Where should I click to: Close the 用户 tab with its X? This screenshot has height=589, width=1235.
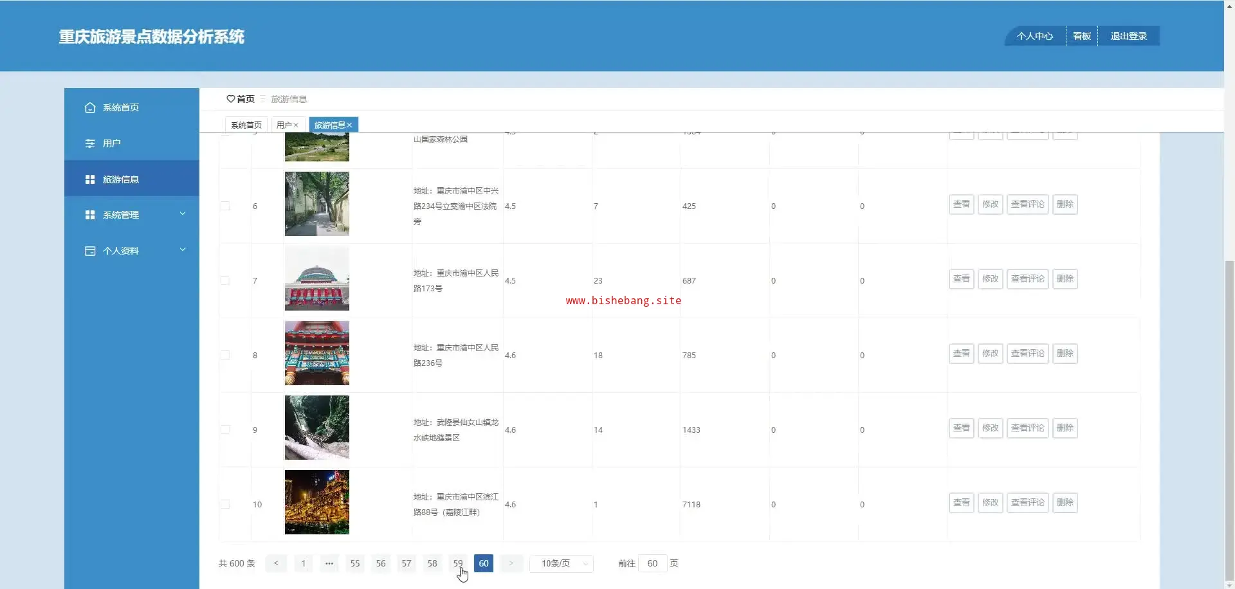[x=296, y=125]
